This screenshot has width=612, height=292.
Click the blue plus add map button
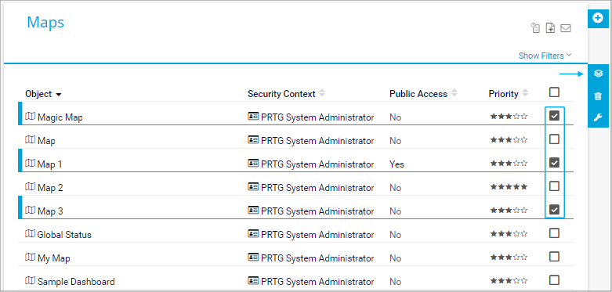tap(598, 18)
